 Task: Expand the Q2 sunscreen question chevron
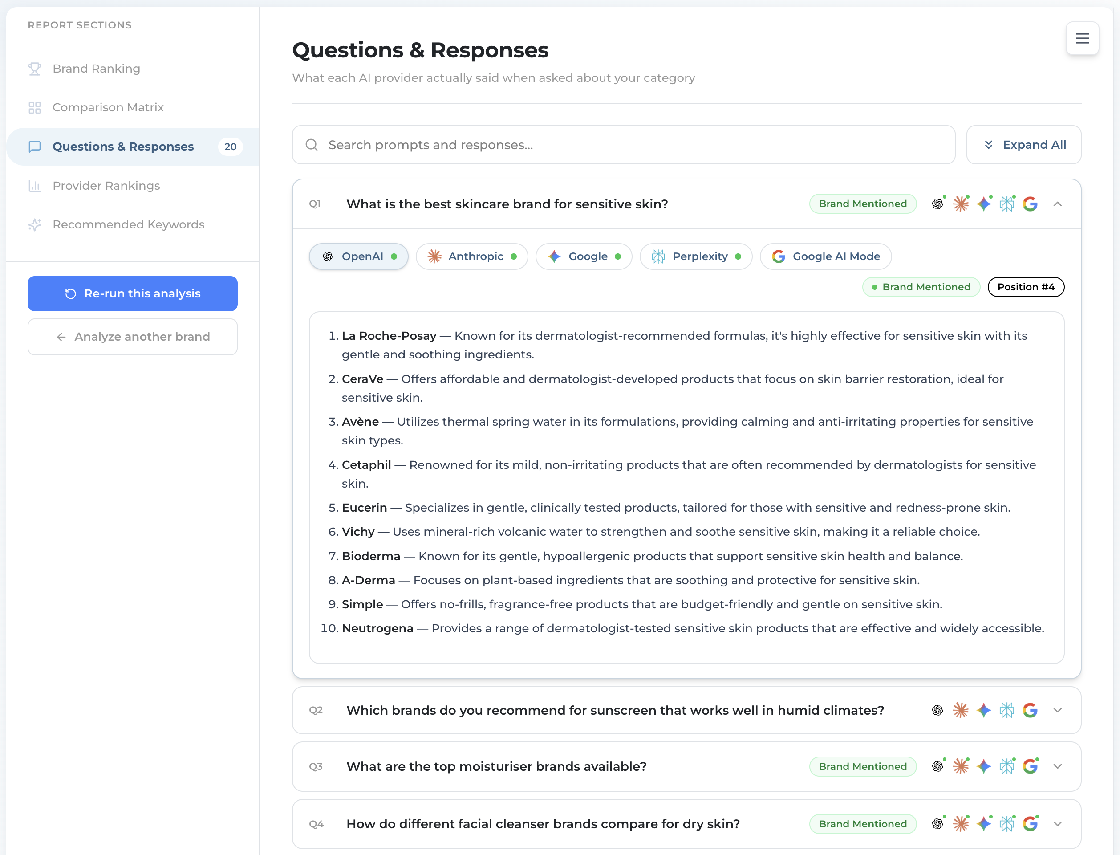click(1057, 710)
